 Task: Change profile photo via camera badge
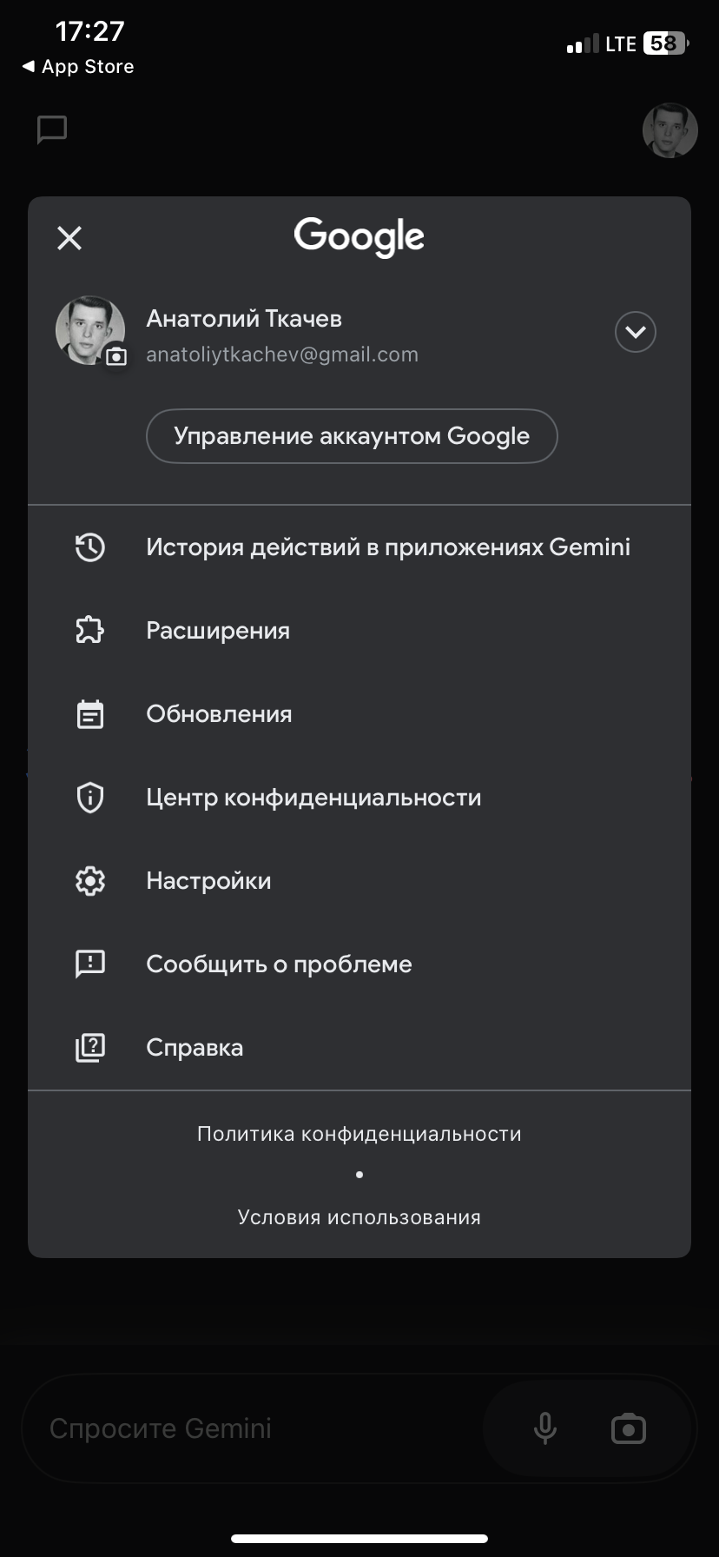click(x=115, y=356)
